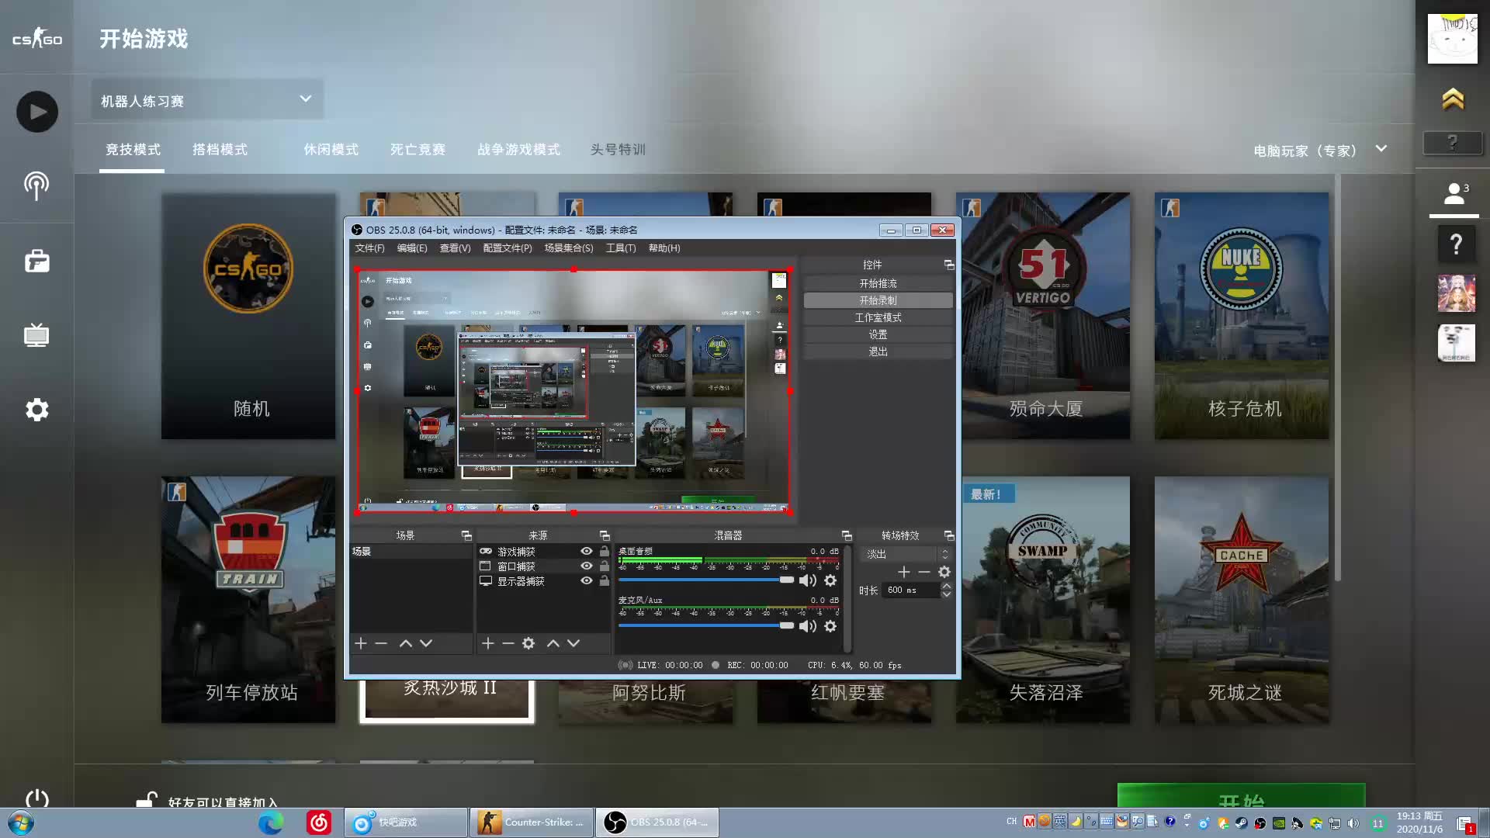
Task: Adjust the 桌面音频 volume slider handle
Action: [x=787, y=580]
